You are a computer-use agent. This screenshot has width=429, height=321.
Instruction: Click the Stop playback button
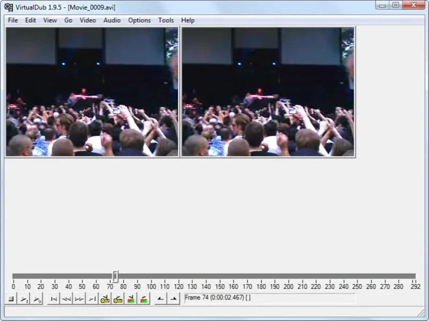[x=11, y=299]
